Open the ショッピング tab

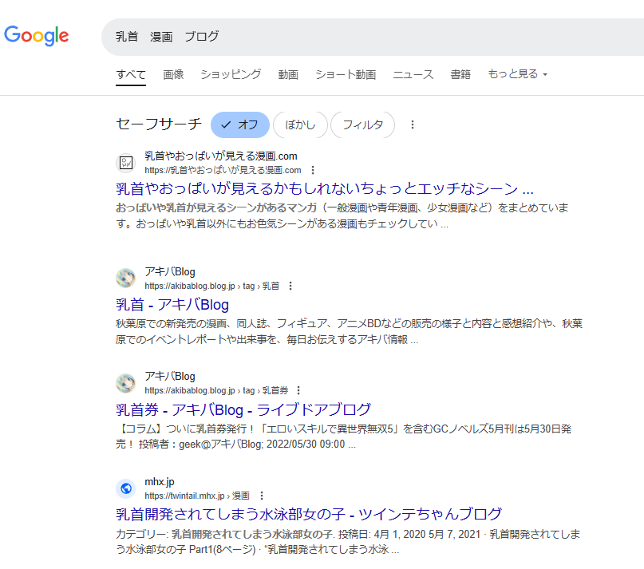231,74
